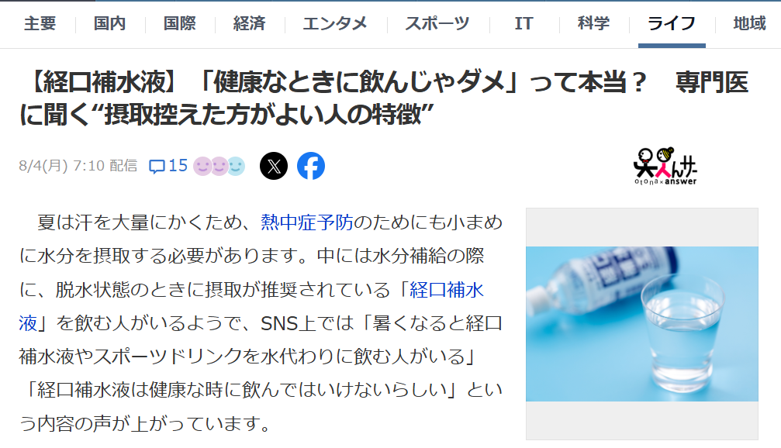Click the otona answer publisher logo

pyautogui.click(x=665, y=167)
